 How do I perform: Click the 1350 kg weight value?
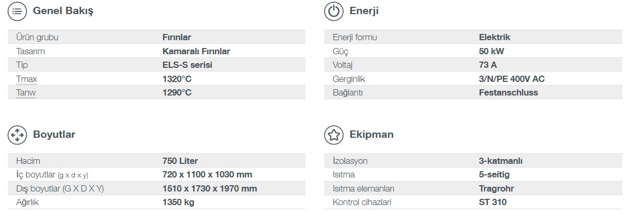coord(178,202)
